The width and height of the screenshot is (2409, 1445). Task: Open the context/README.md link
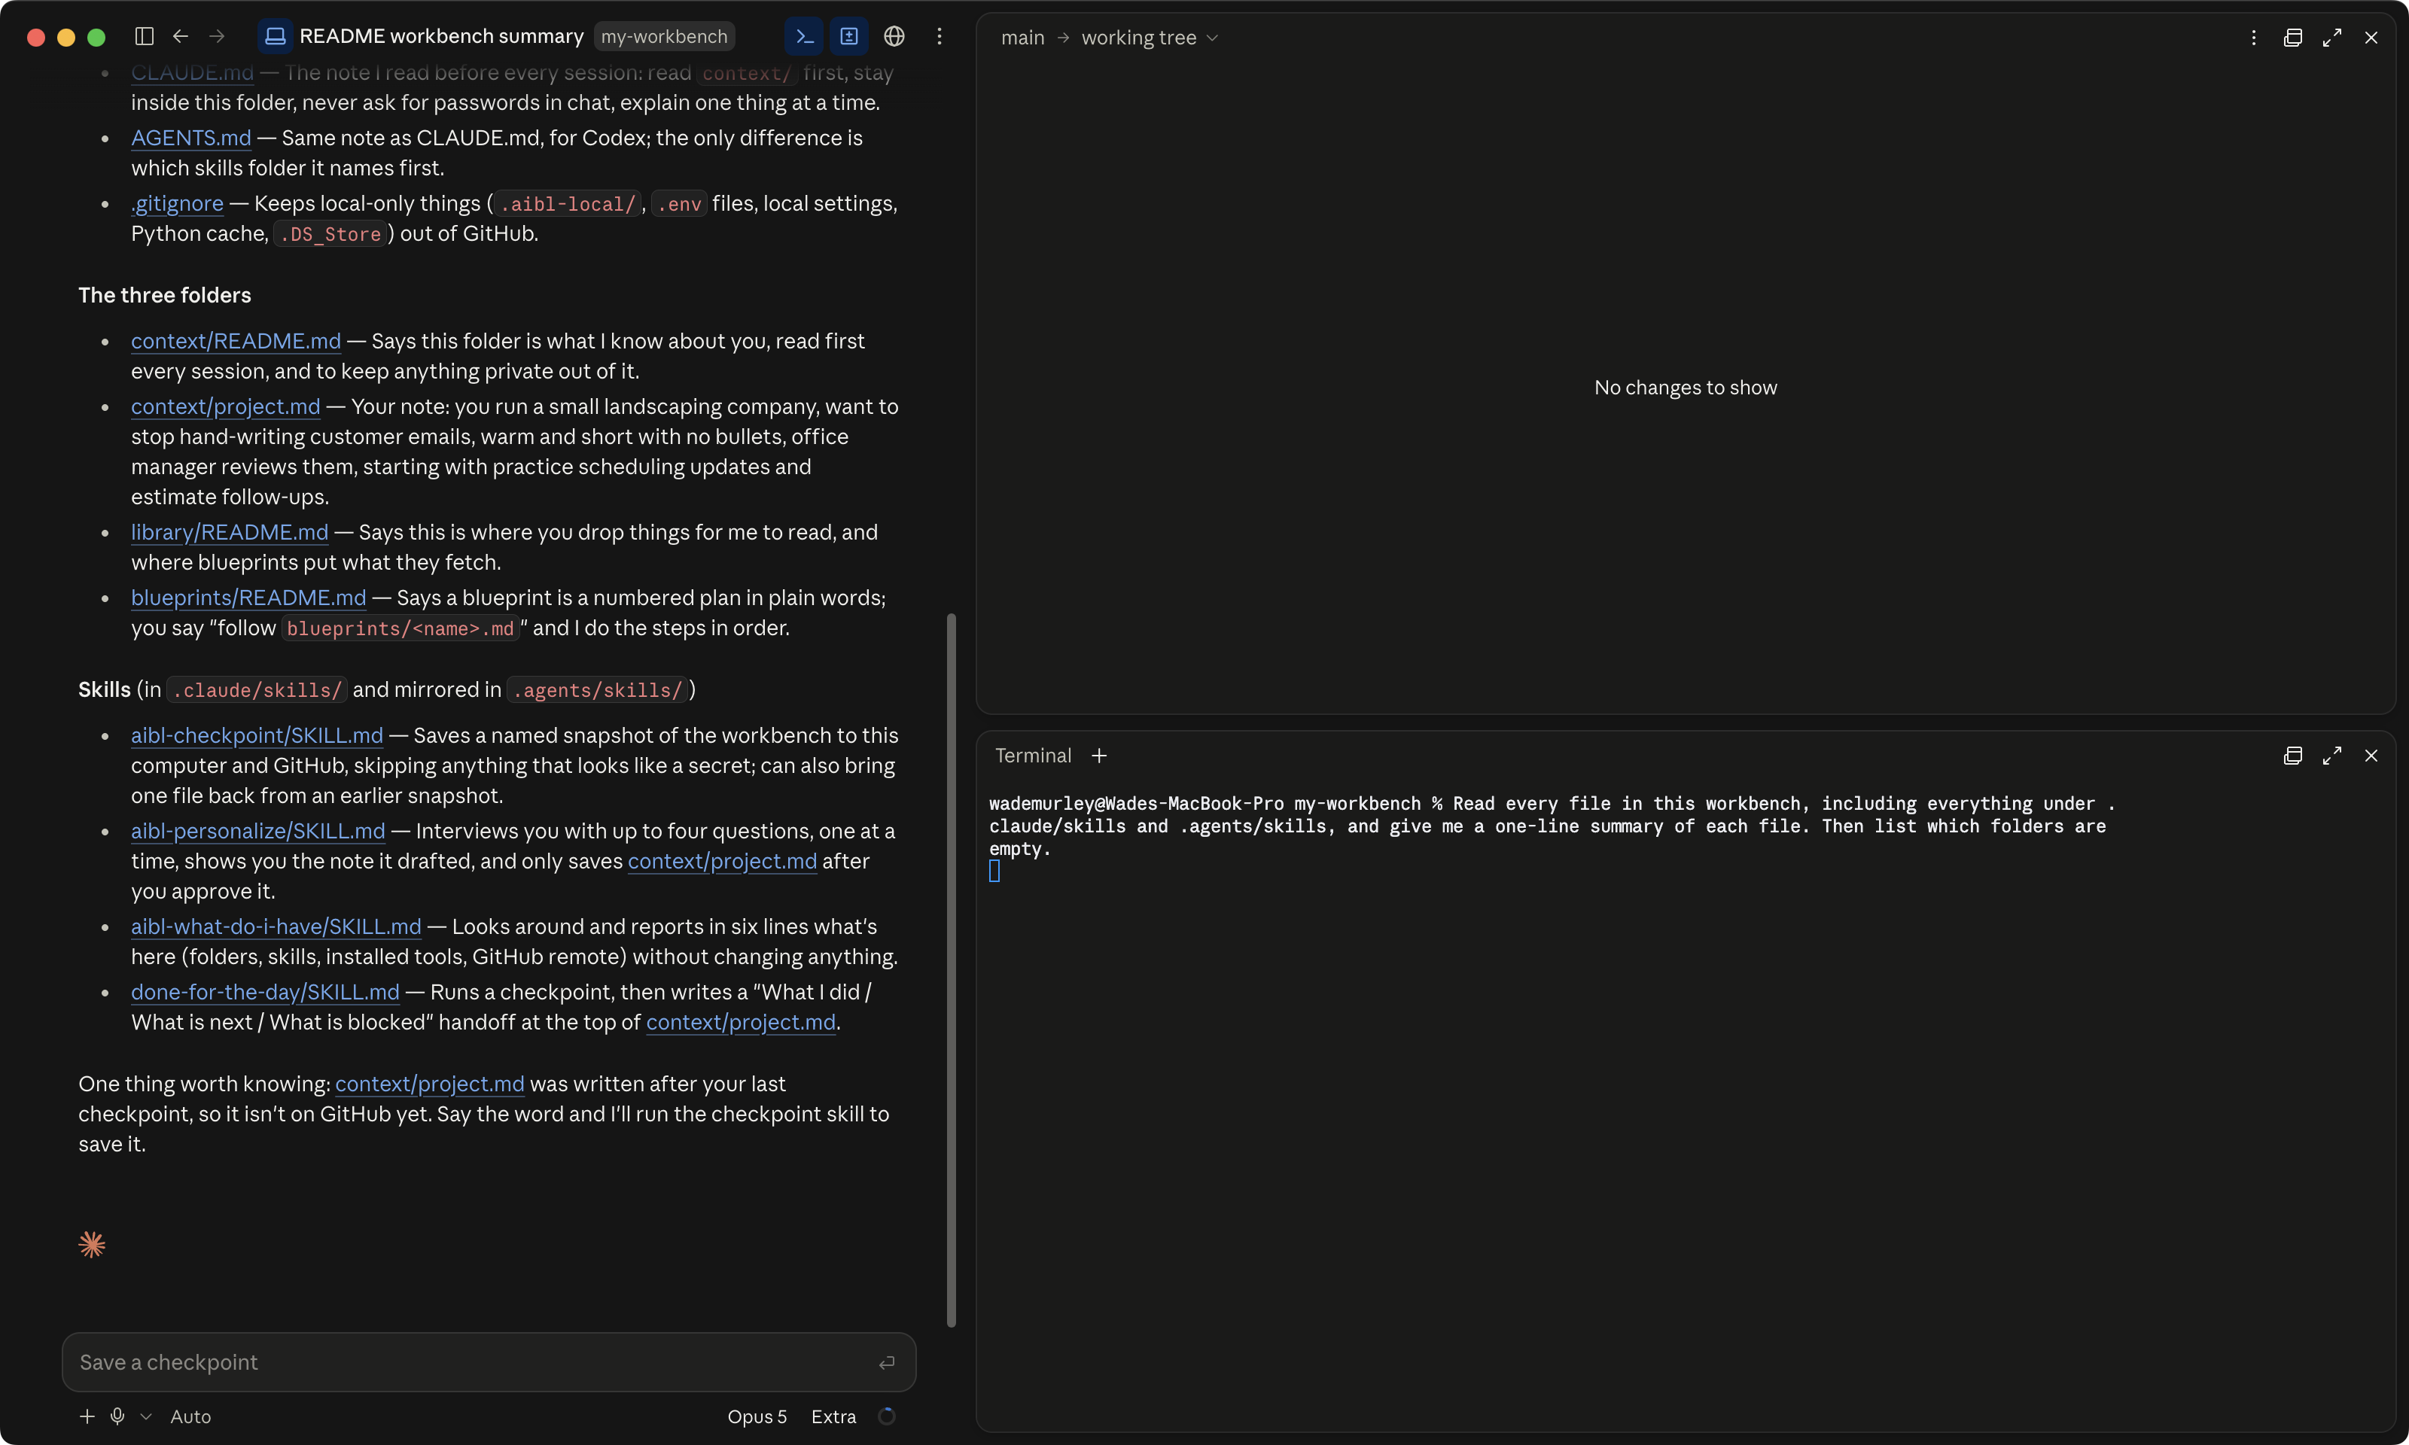point(236,341)
